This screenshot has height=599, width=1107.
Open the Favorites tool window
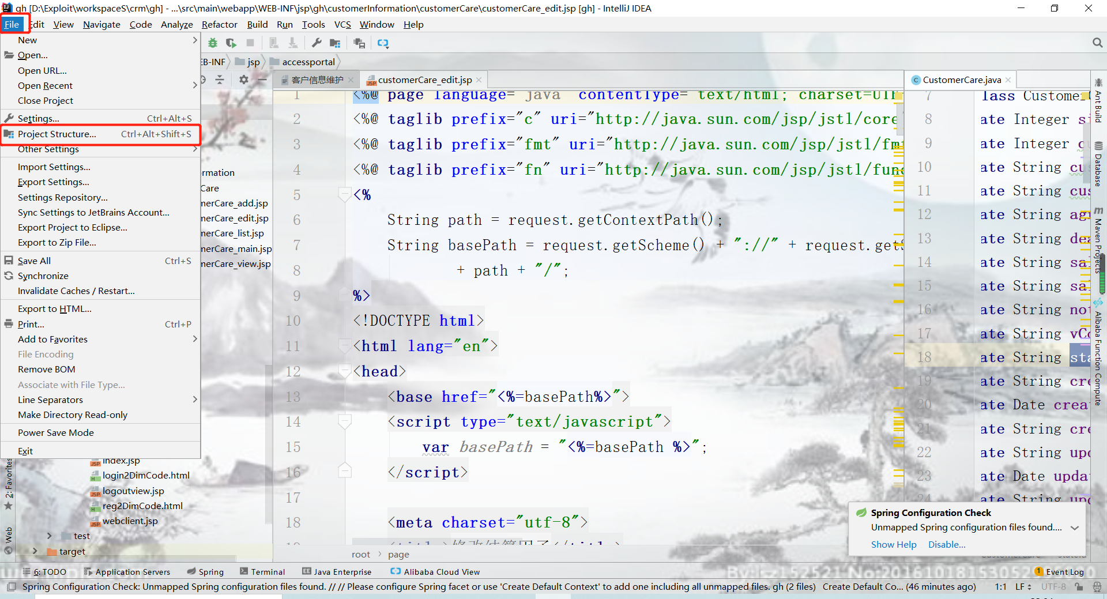8,484
